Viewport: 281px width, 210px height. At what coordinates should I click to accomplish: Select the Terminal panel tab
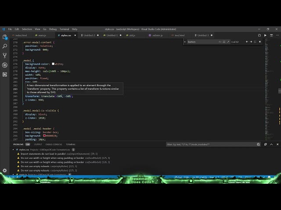[x=71, y=144]
